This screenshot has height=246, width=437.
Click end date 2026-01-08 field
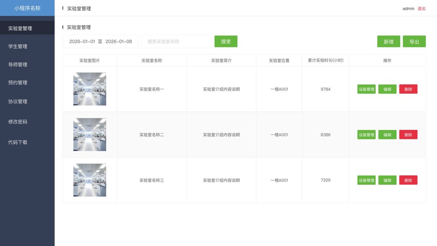point(118,42)
